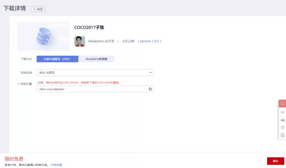286x168 pixels.
Task: Select 对象存储服务 (OBS) download method
Action: pos(58,59)
